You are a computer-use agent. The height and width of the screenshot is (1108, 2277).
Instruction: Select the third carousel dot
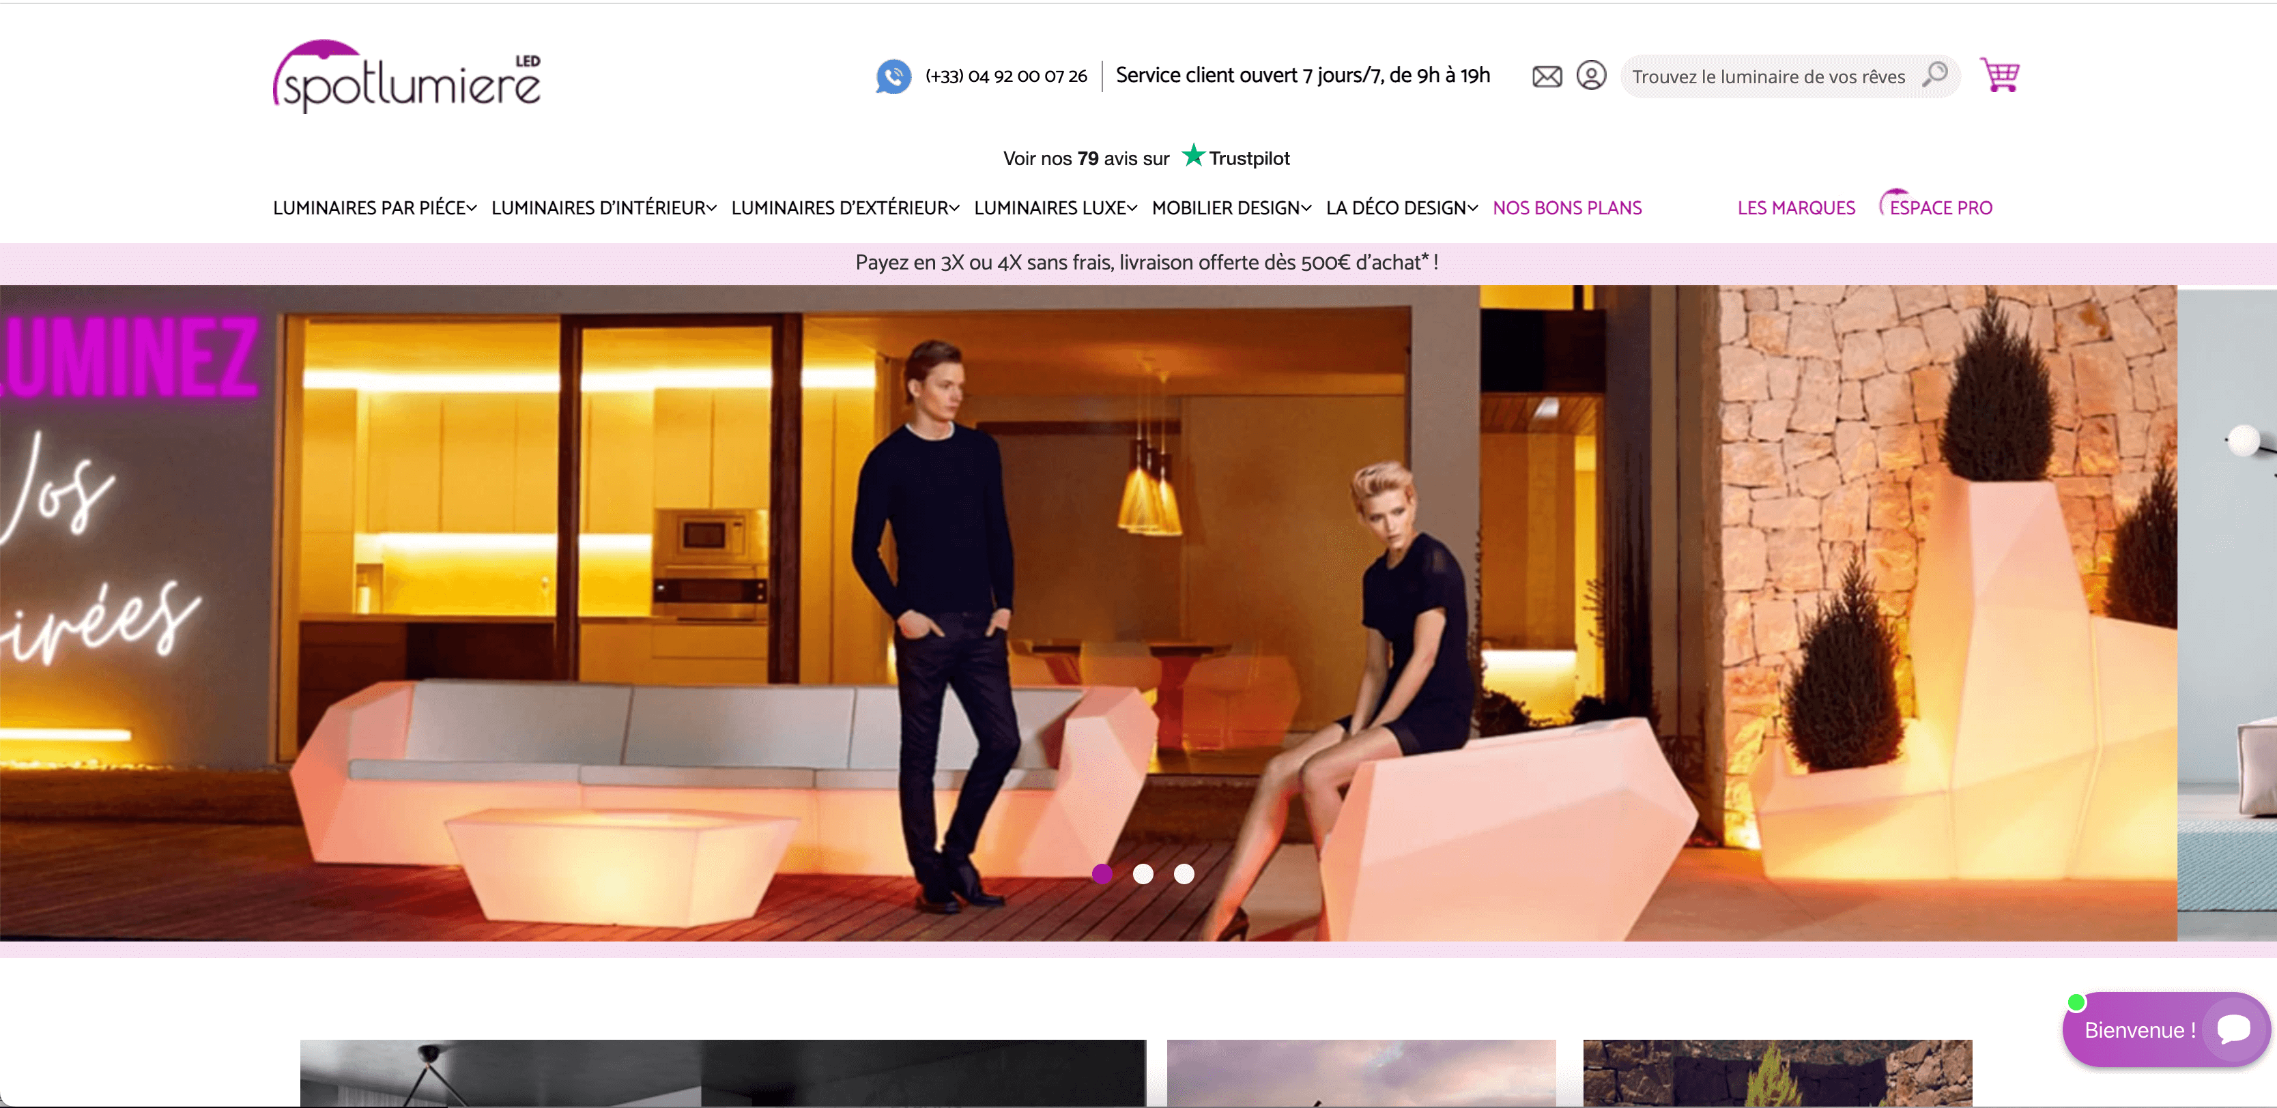pyautogui.click(x=1184, y=873)
